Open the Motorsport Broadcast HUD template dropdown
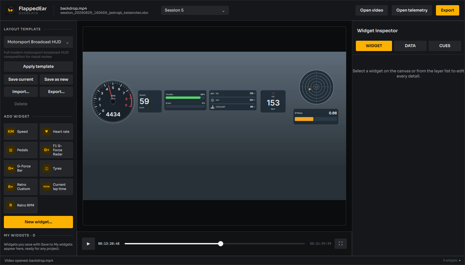Viewport: 465px width, 265px height. click(38, 42)
